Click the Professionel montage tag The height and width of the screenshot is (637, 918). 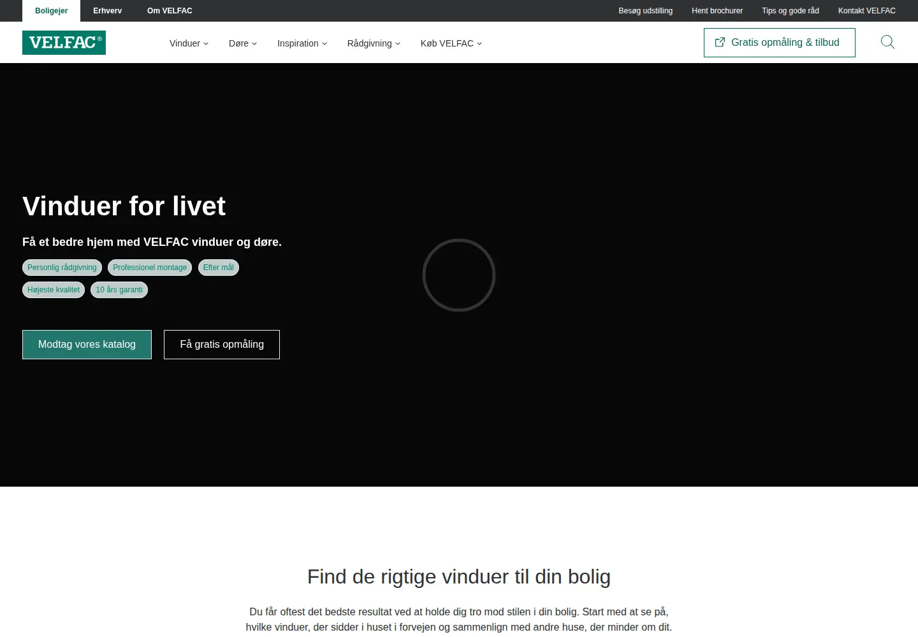[x=150, y=268]
